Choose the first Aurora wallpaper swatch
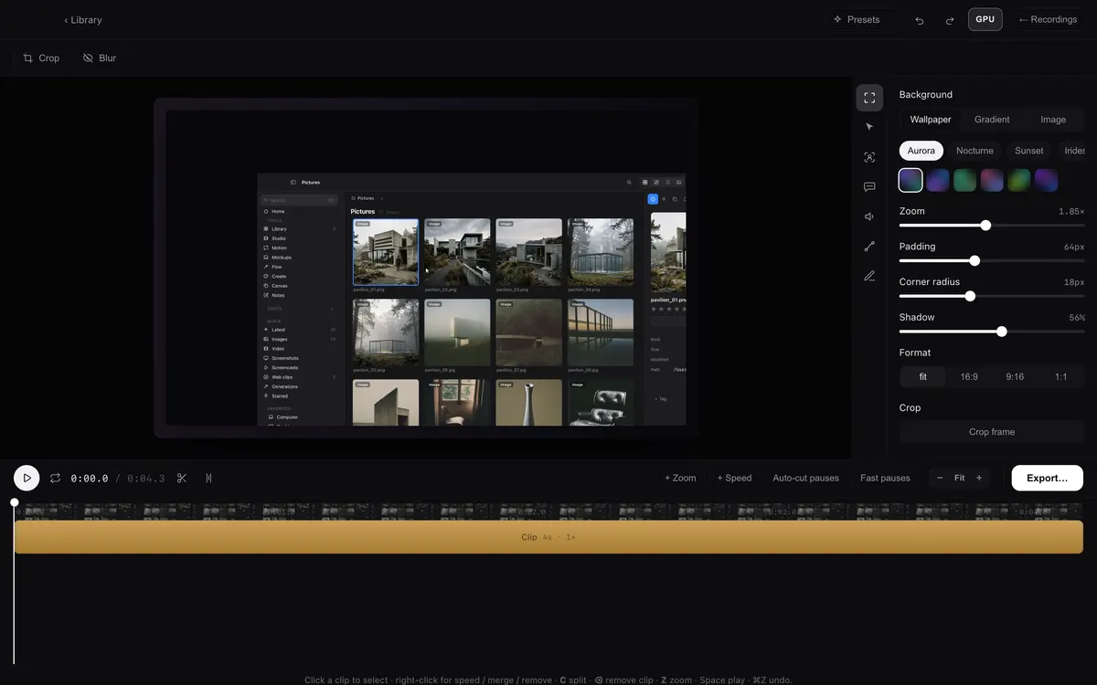Image resolution: width=1097 pixels, height=685 pixels. [x=911, y=180]
